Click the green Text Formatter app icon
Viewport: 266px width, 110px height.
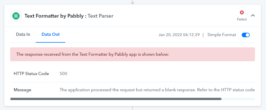coord(16,16)
